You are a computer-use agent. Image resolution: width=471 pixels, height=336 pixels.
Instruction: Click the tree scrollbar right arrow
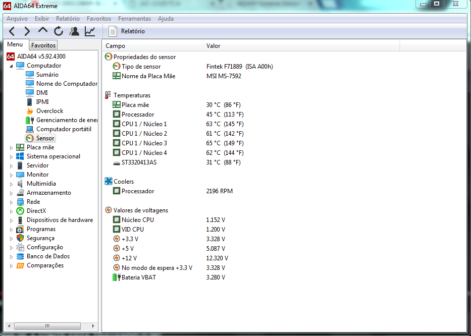click(x=93, y=326)
